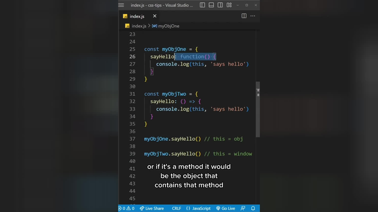The height and width of the screenshot is (212, 378).
Task: Click line number 26 in gutter
Action: click(132, 57)
